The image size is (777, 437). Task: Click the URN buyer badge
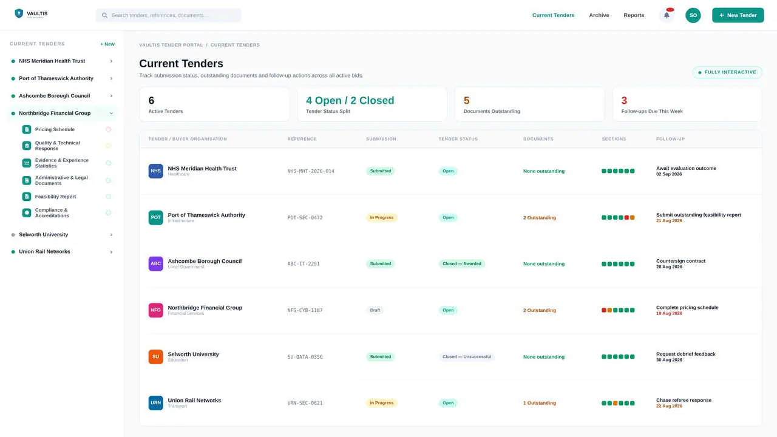(156, 403)
